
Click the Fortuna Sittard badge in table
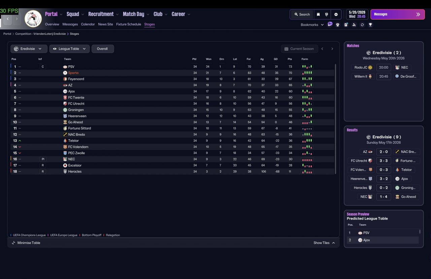pos(65,128)
